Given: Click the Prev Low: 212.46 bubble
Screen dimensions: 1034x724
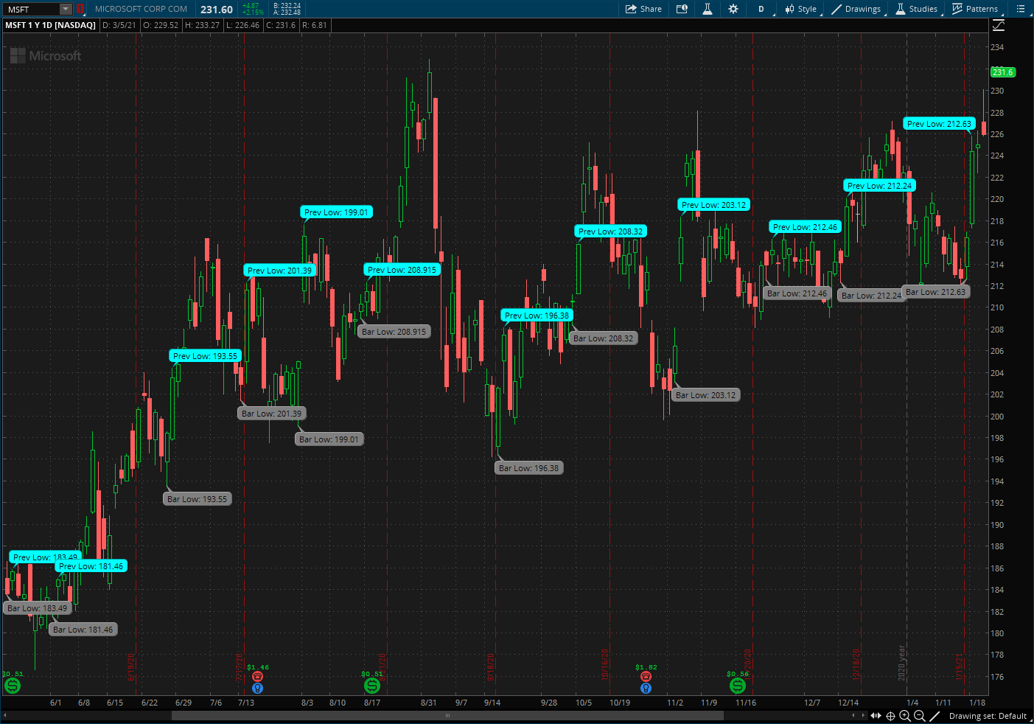Looking at the screenshot, I should pos(805,227).
